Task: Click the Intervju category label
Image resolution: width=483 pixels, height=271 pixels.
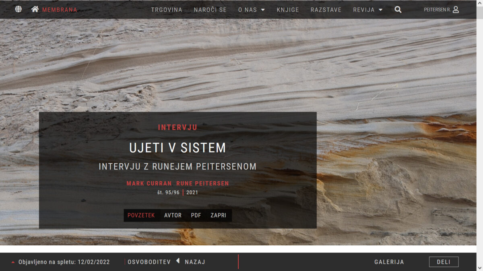Action: coord(178,128)
